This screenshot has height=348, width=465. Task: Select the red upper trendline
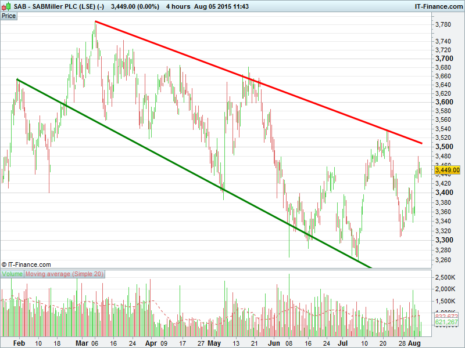258,82
